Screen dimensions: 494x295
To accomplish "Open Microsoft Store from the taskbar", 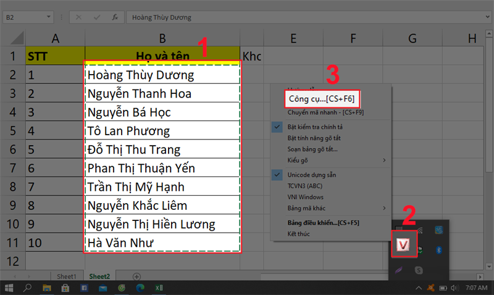I will pyautogui.click(x=65, y=288).
